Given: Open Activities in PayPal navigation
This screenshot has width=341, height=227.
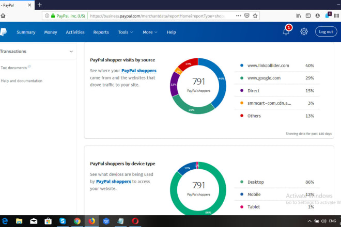Looking at the screenshot, I should tap(75, 32).
